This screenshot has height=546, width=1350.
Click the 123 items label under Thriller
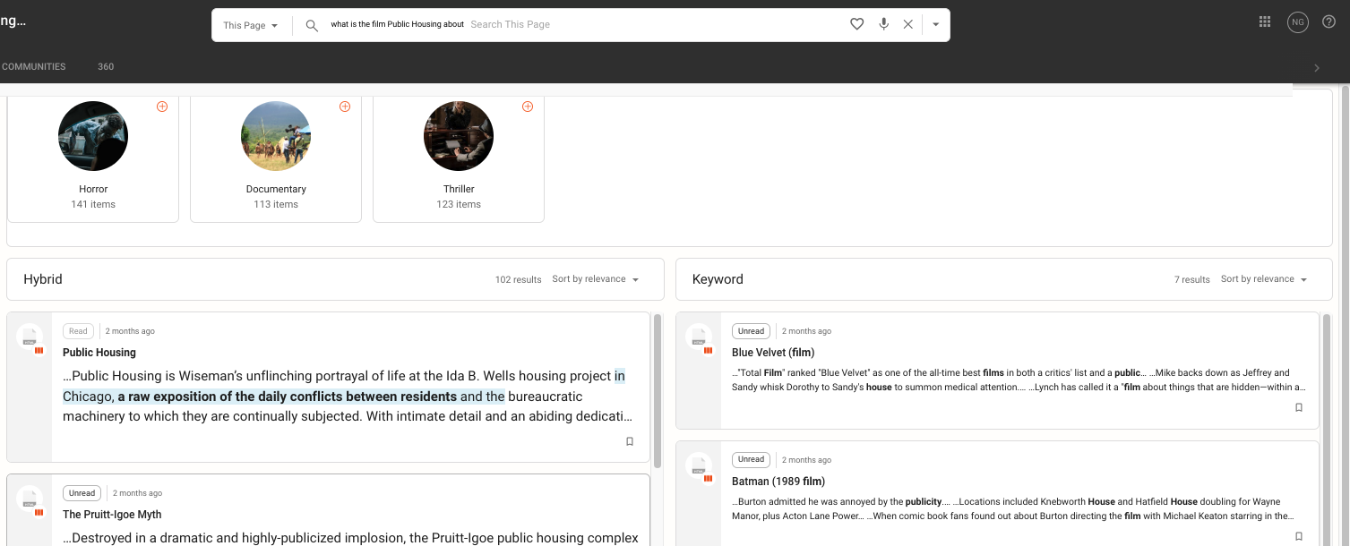click(x=459, y=204)
